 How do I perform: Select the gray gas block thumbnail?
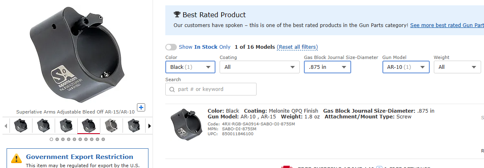coord(111,125)
